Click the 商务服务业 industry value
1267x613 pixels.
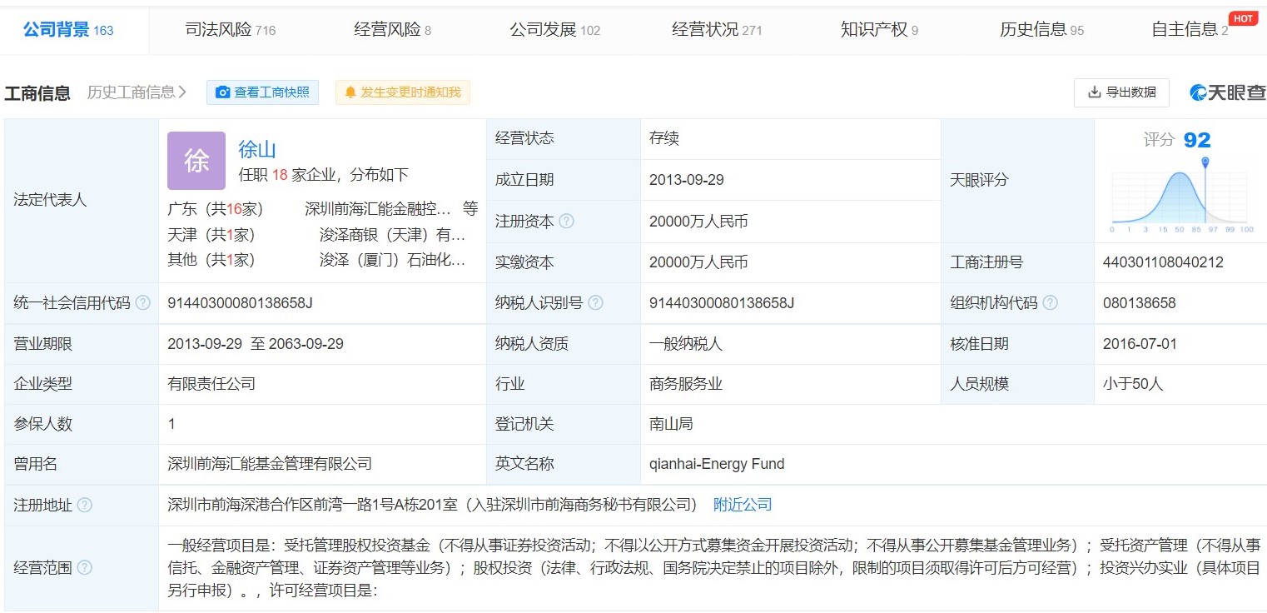686,384
